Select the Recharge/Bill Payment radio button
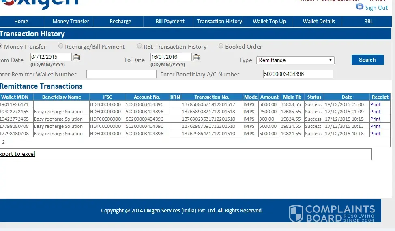 coord(61,46)
